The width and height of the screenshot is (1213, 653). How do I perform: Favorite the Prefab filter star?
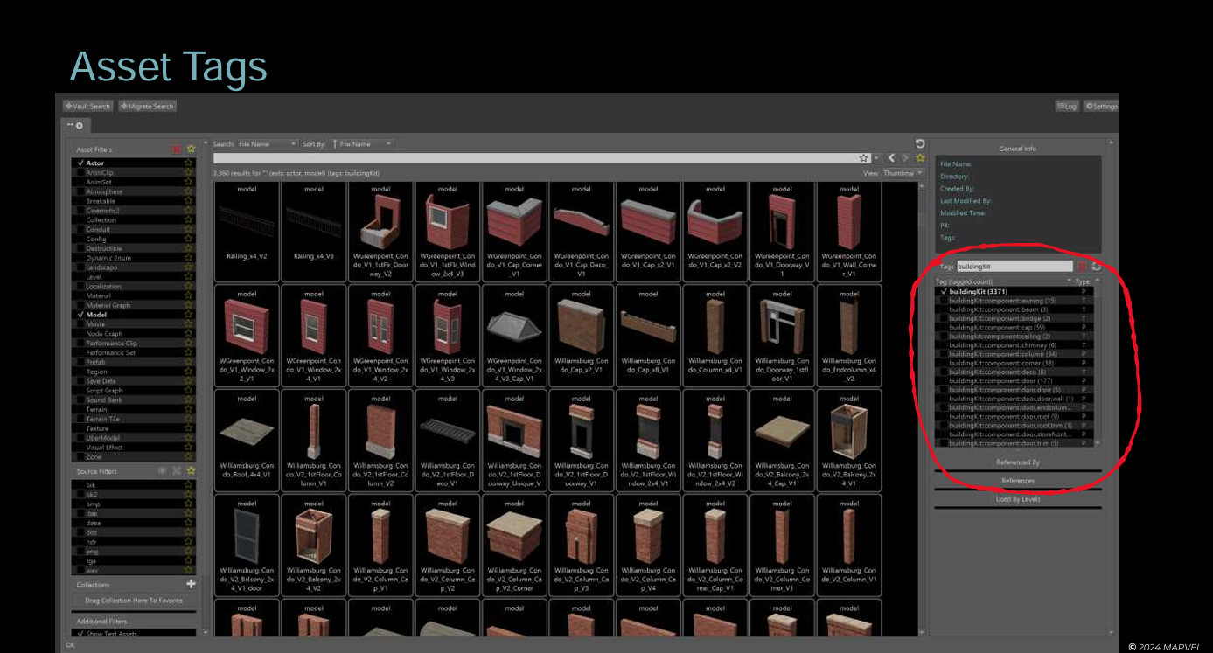[x=188, y=362]
